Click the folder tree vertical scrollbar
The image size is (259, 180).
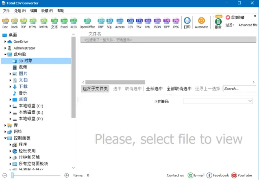click(x=74, y=77)
